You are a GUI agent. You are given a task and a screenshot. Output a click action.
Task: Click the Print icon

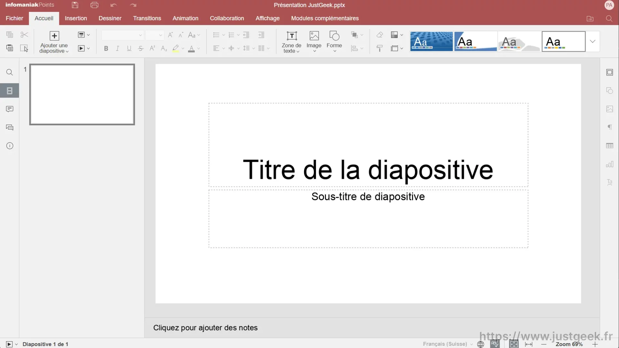(x=94, y=5)
